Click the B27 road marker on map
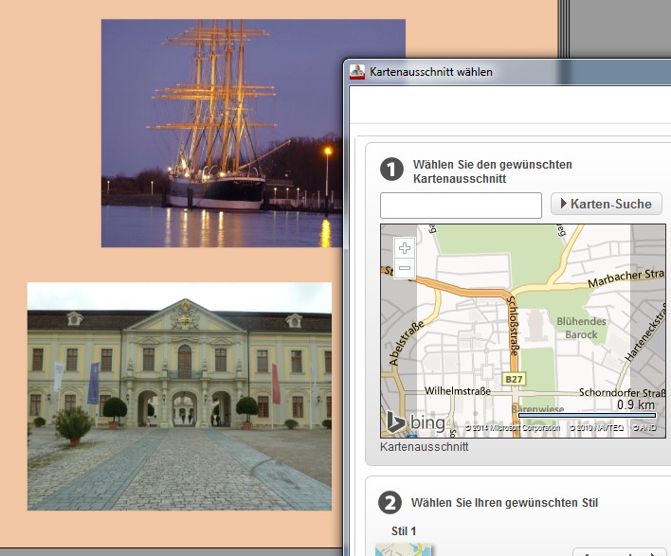This screenshot has height=556, width=671. click(515, 380)
